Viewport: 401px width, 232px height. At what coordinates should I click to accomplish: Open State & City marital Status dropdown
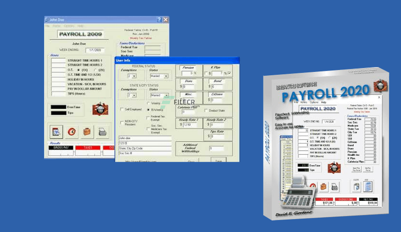point(159,95)
